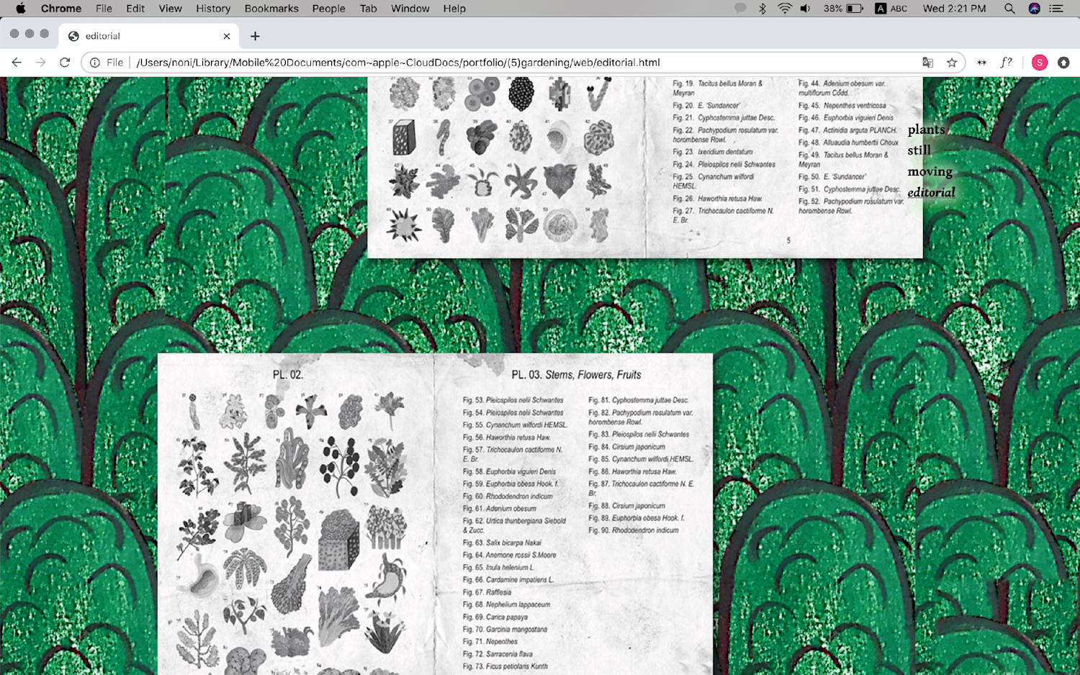Click Fig. 67. Rafflesia entry
The image size is (1080, 675).
click(487, 592)
